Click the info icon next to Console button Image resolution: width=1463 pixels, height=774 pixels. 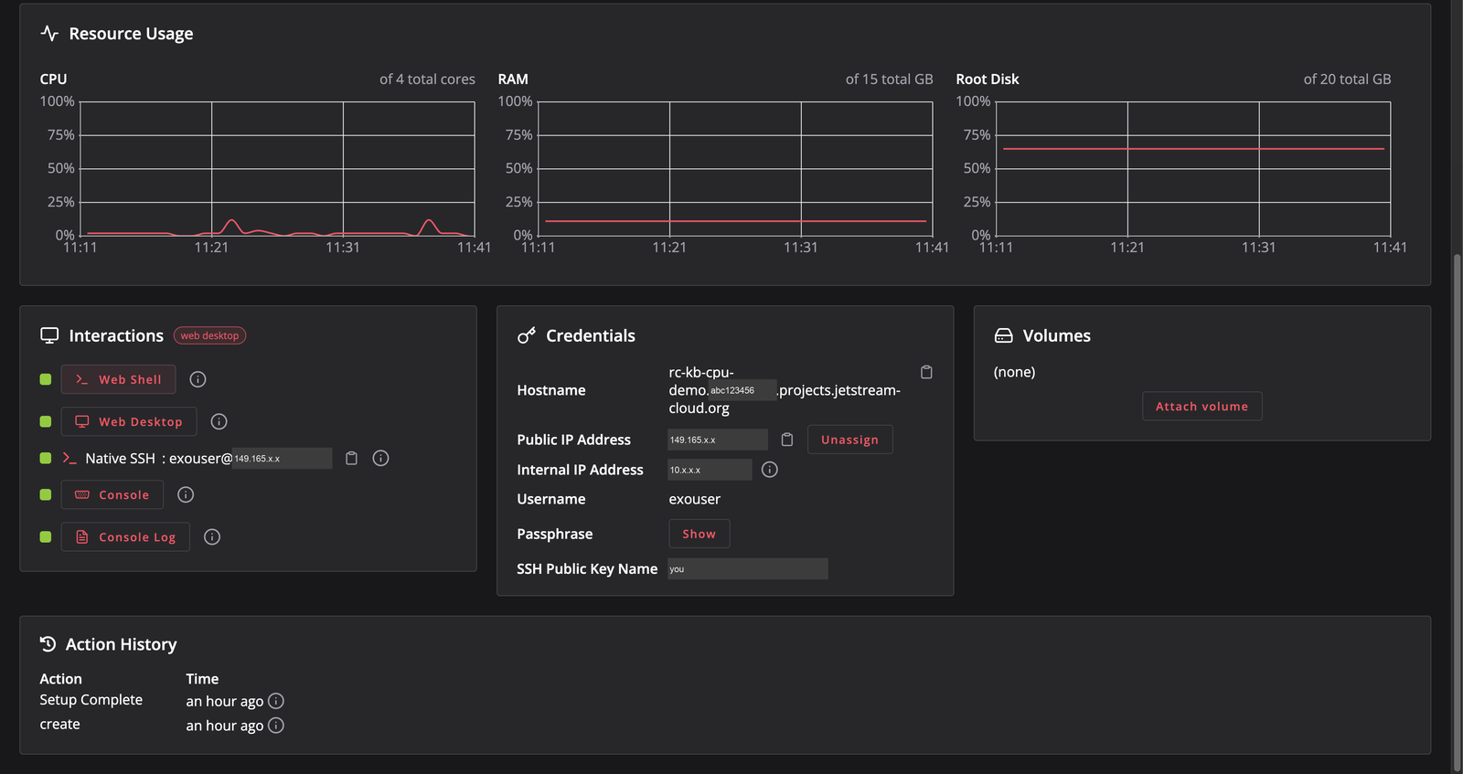pyautogui.click(x=186, y=494)
